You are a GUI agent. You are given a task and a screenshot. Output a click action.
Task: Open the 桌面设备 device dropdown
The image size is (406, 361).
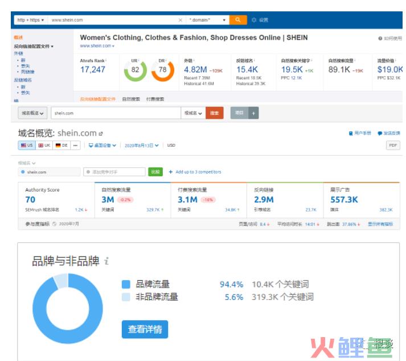coord(102,146)
